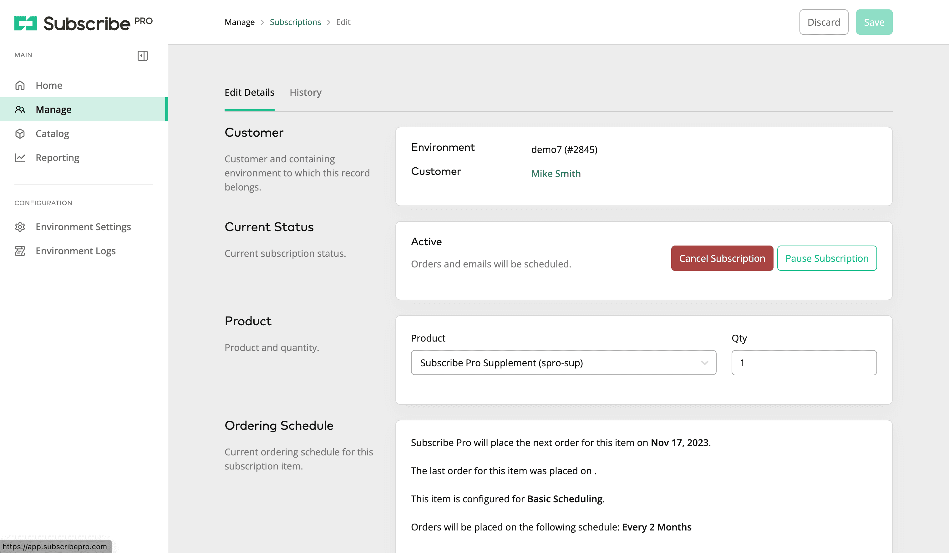Open Environment Settings

83,227
